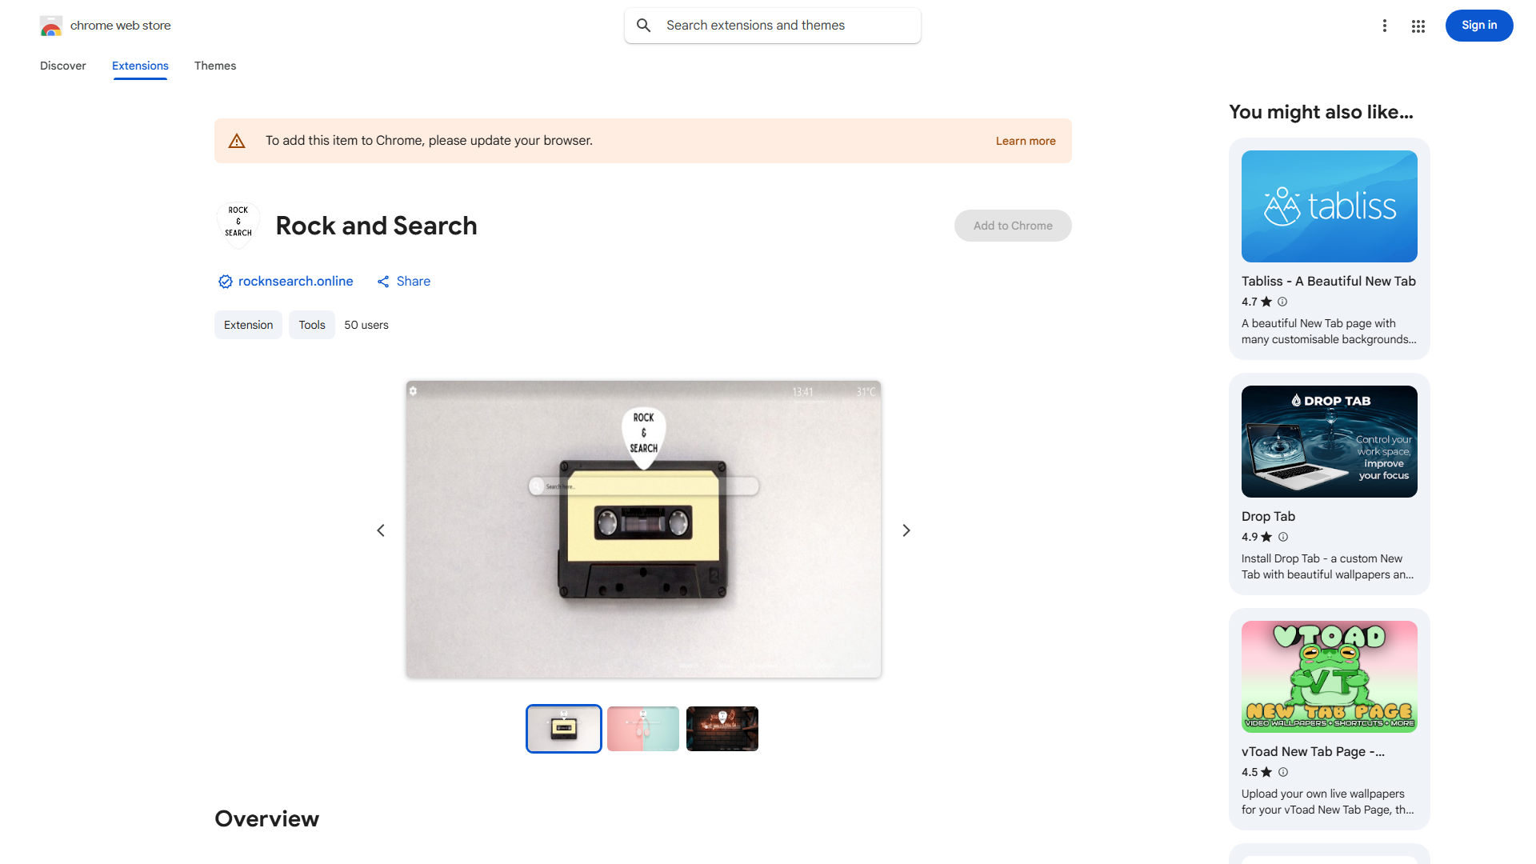1536x864 pixels.
Task: Switch to the Themes tab
Action: click(215, 66)
